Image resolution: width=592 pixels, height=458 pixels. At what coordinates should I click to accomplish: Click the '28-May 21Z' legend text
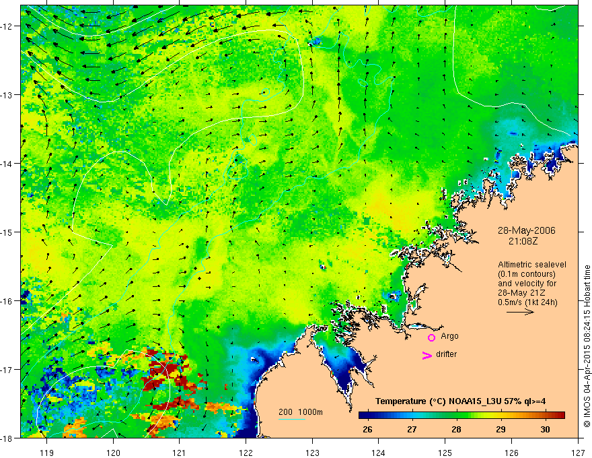pyautogui.click(x=521, y=293)
